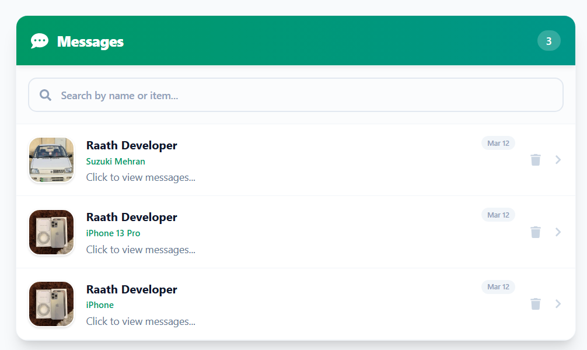Click the green iPhone label in the last row
The image size is (587, 350).
click(100, 305)
